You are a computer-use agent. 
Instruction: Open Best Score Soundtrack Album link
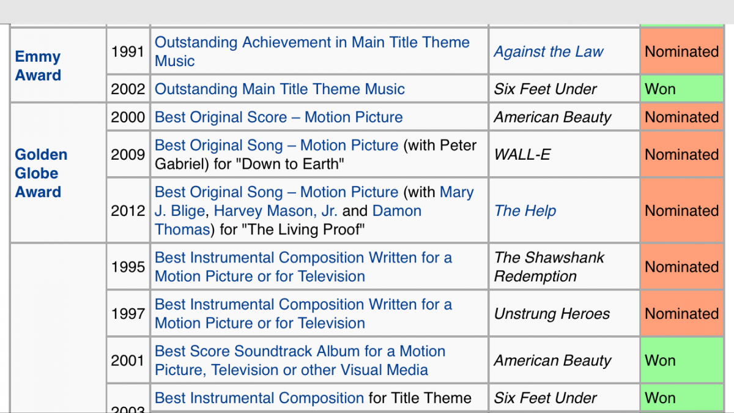tap(300, 360)
